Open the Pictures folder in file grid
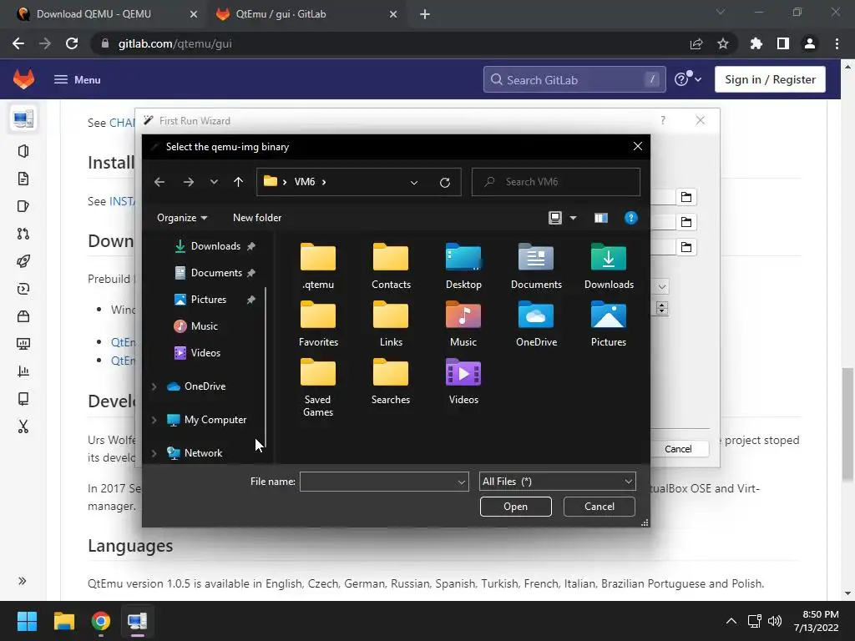Viewport: 855px width, 641px height. [609, 324]
